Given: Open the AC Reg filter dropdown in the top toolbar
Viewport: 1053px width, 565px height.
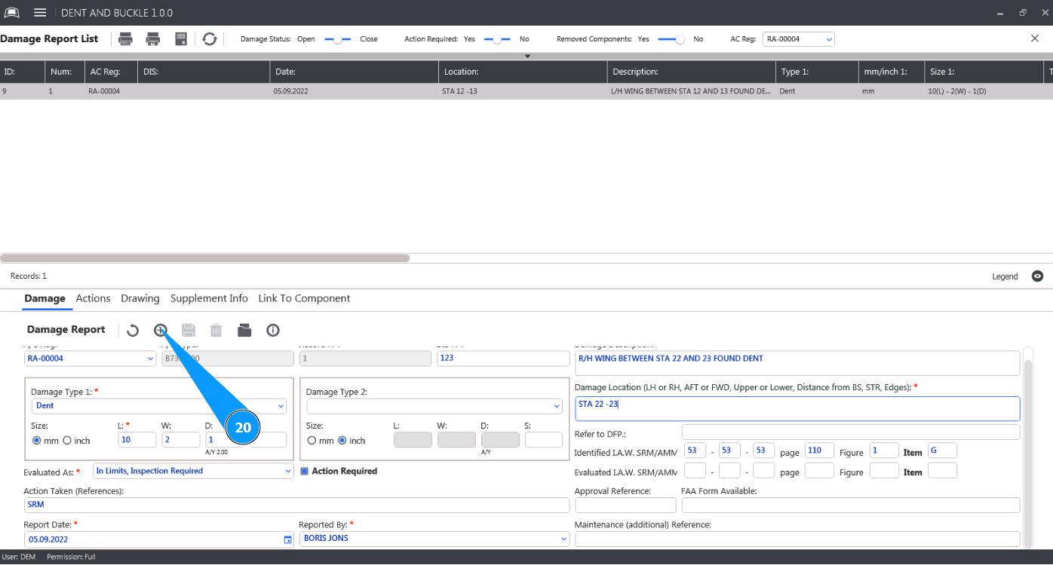Looking at the screenshot, I should [798, 39].
